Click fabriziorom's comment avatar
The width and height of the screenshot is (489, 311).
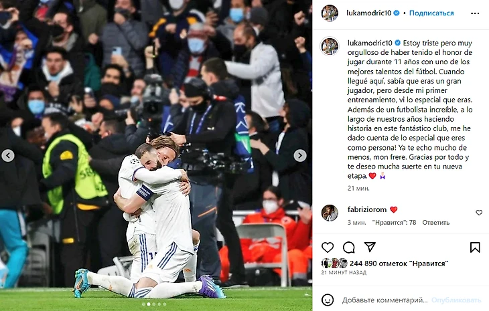[x=330, y=213]
